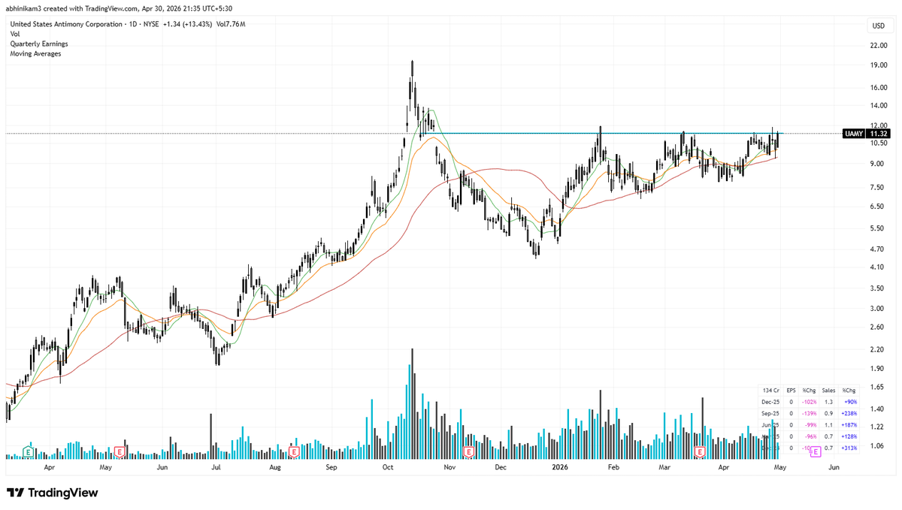Click the 134 Cr table header cell
The height and width of the screenshot is (510, 902).
point(770,391)
